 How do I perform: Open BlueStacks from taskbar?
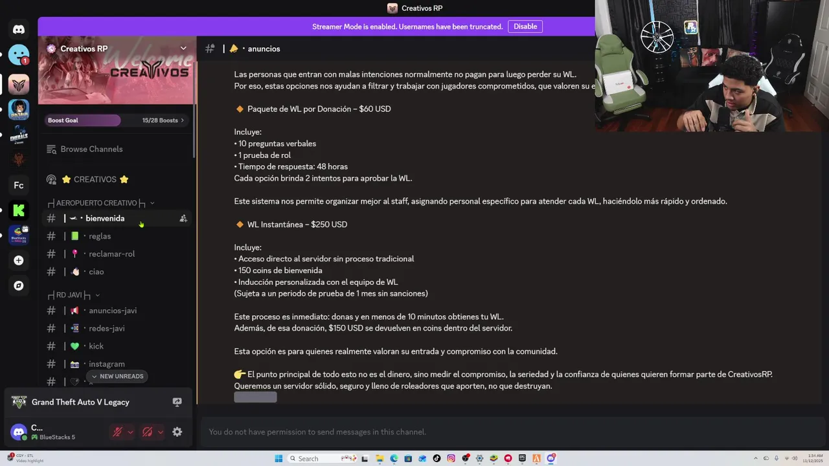click(x=494, y=458)
